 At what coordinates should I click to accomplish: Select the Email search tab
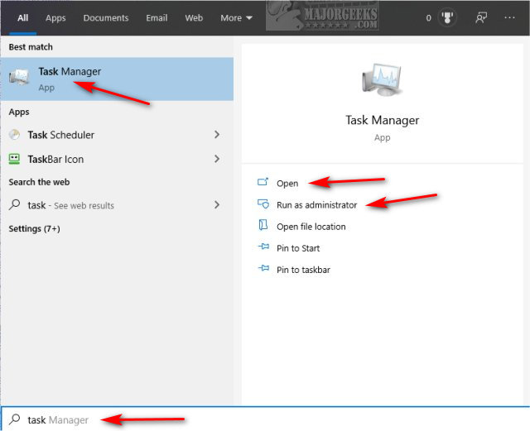point(157,18)
